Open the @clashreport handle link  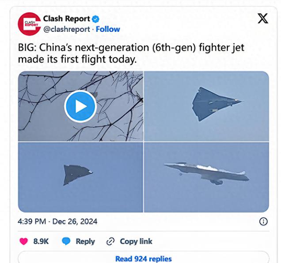67,29
